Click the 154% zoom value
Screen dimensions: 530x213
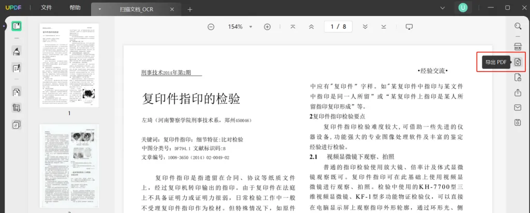pos(235,27)
